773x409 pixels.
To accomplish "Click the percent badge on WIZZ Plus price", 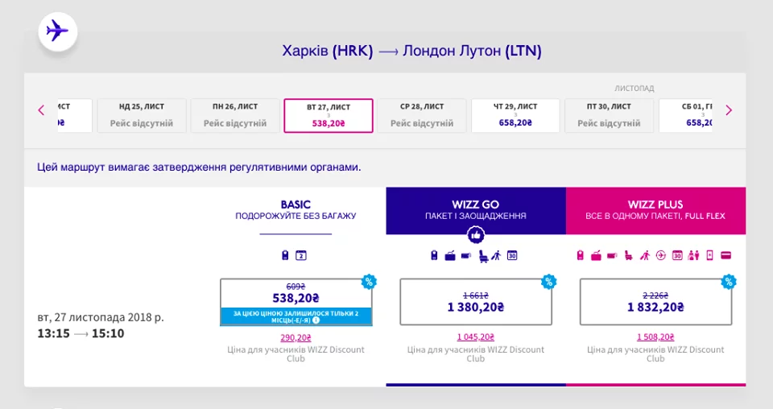I will [x=729, y=281].
